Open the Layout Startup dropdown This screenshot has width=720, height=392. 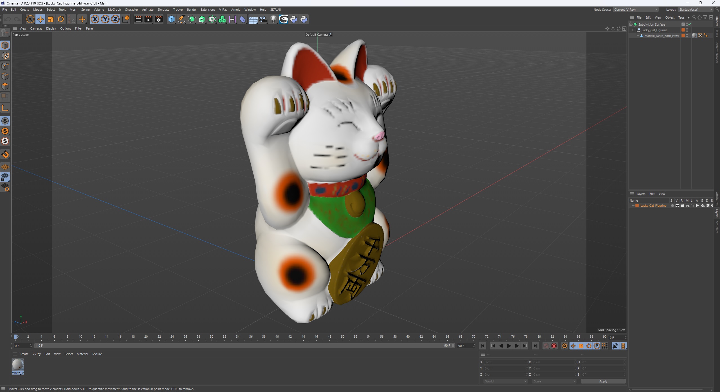coord(696,10)
